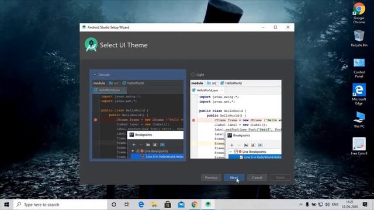Viewport: 374px width, 210px height.
Task: Open Google Chrome desktop shortcut
Action: coord(359,13)
